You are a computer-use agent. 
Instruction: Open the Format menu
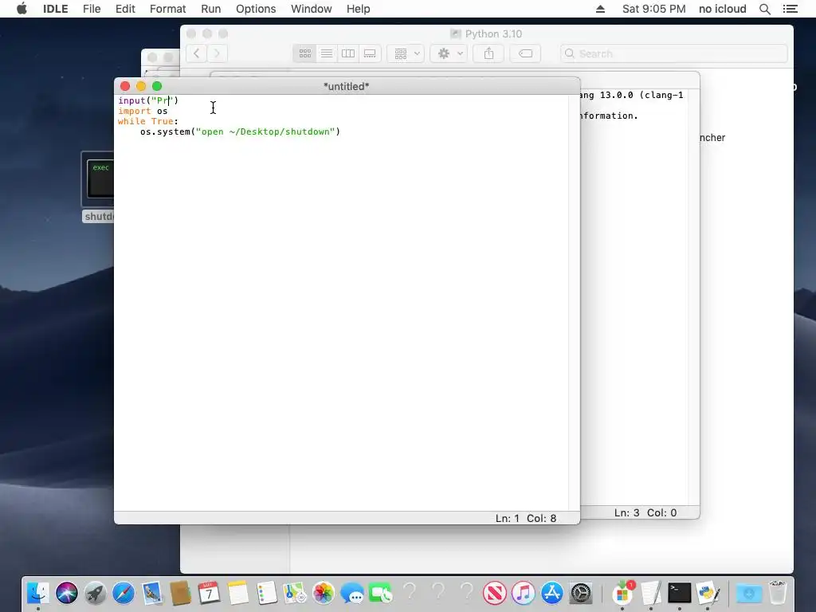pos(167,9)
